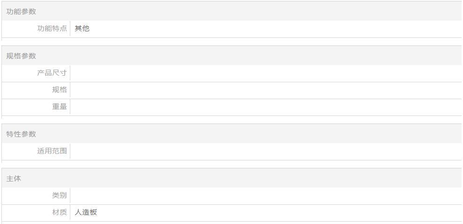Click the 主体 section header
This screenshot has width=463, height=224.
[x=14, y=179]
